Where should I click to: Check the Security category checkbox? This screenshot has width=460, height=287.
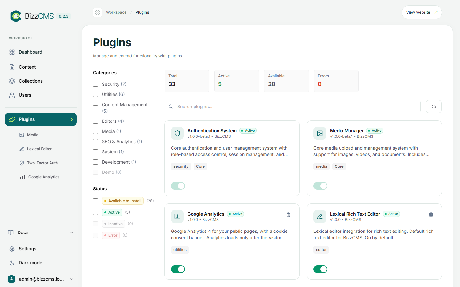(x=96, y=84)
